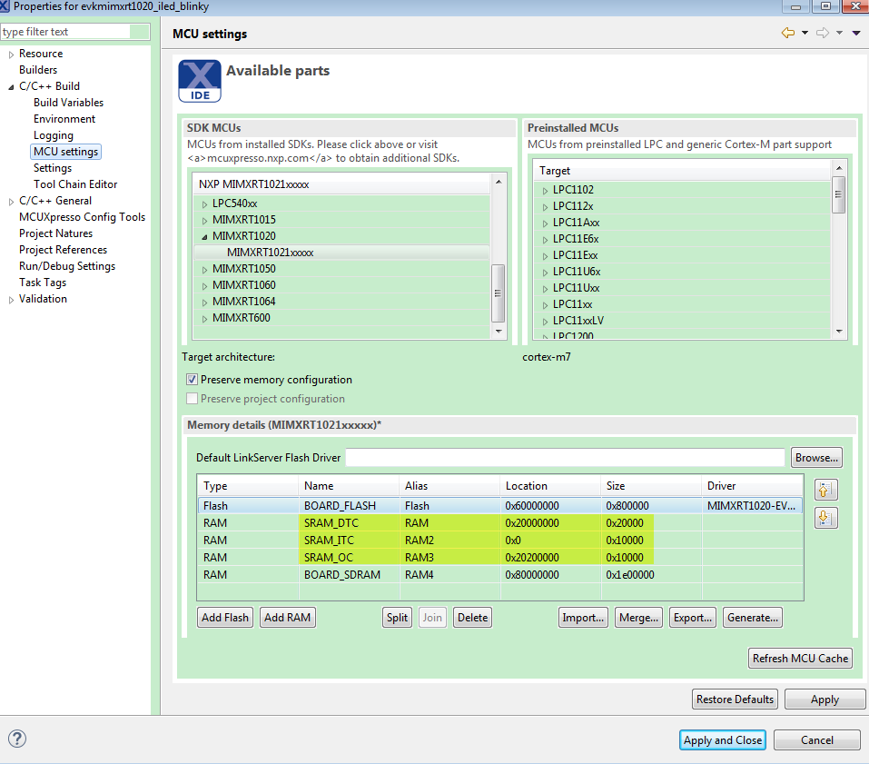
Task: Click Refresh MCU Cache button
Action: pyautogui.click(x=800, y=658)
